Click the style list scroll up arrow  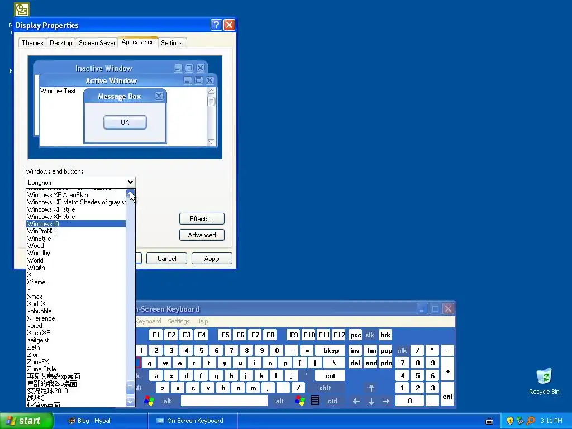(x=130, y=193)
